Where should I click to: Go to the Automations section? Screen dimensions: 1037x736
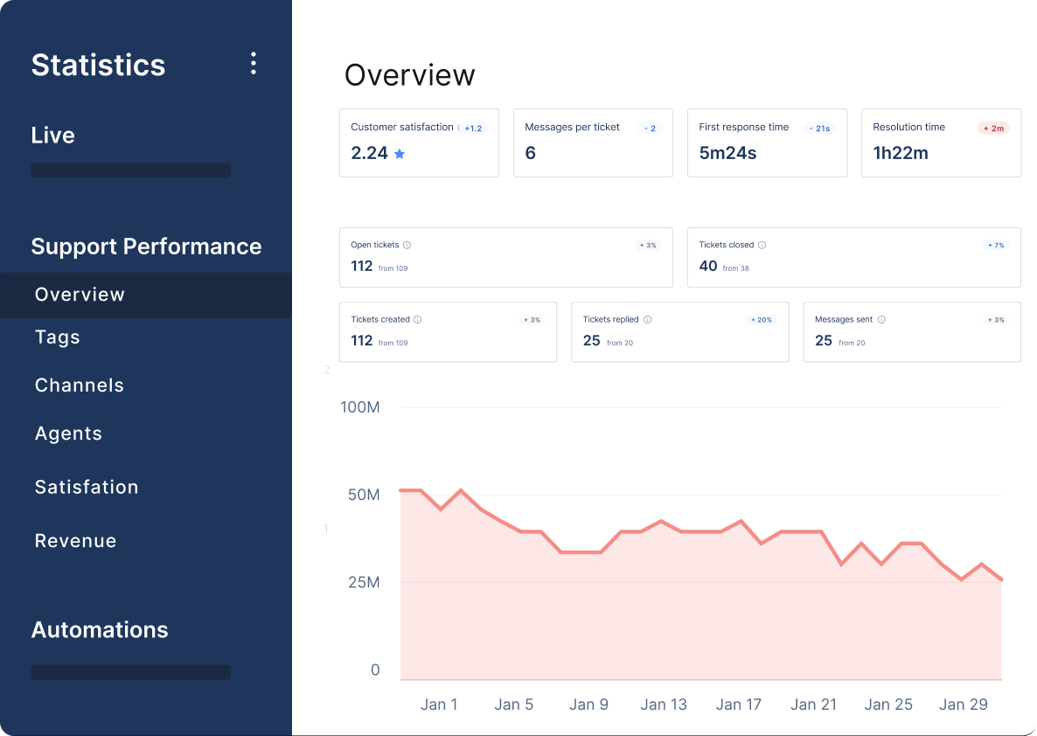click(99, 629)
